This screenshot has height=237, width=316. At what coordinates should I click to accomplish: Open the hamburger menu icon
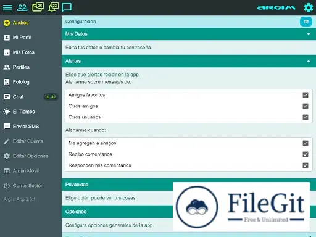pos(7,7)
